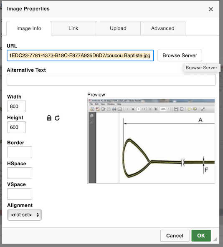Viewport: 223px width, 247px height.
Task: Click the Browse Server tooltip
Action: [201, 68]
